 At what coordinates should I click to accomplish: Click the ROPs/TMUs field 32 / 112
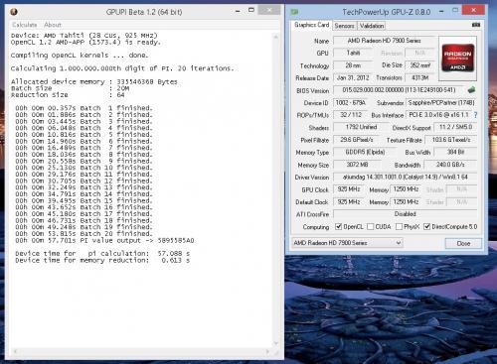[x=350, y=115]
